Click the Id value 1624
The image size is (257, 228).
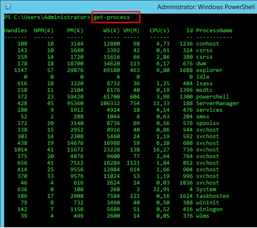(x=186, y=196)
